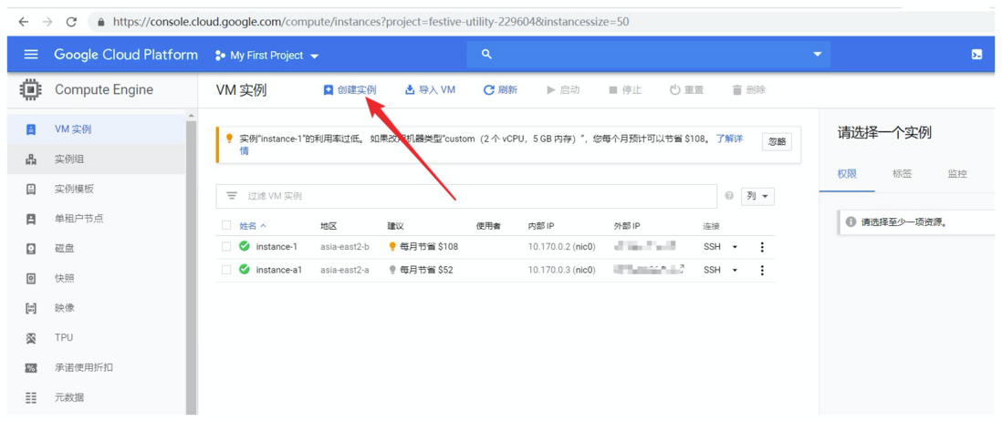Switch to the 权限 tab

click(x=847, y=174)
